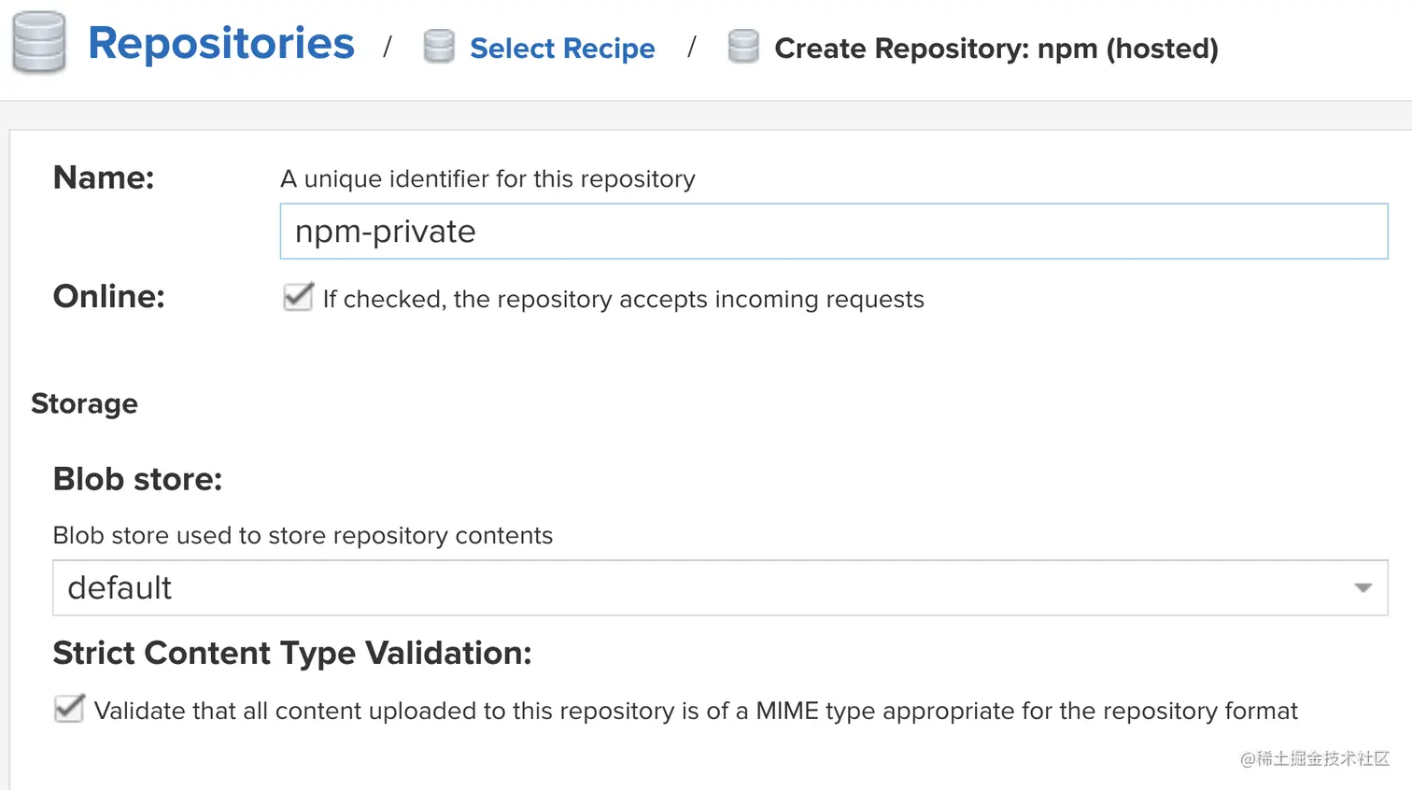Click the Create Repository breadcrumb database icon

(x=743, y=46)
